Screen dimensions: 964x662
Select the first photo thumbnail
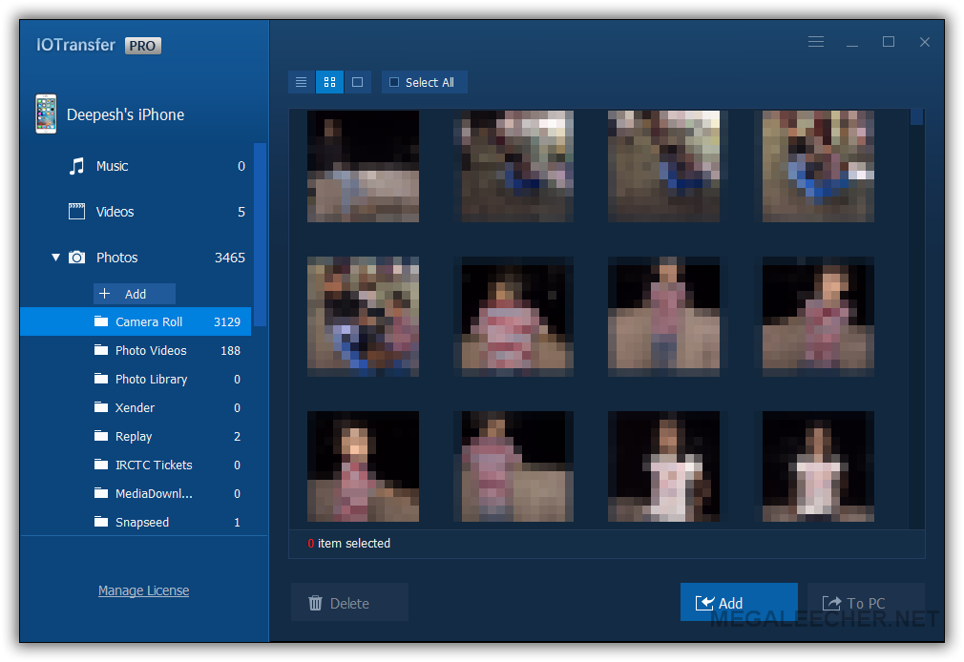pyautogui.click(x=363, y=166)
